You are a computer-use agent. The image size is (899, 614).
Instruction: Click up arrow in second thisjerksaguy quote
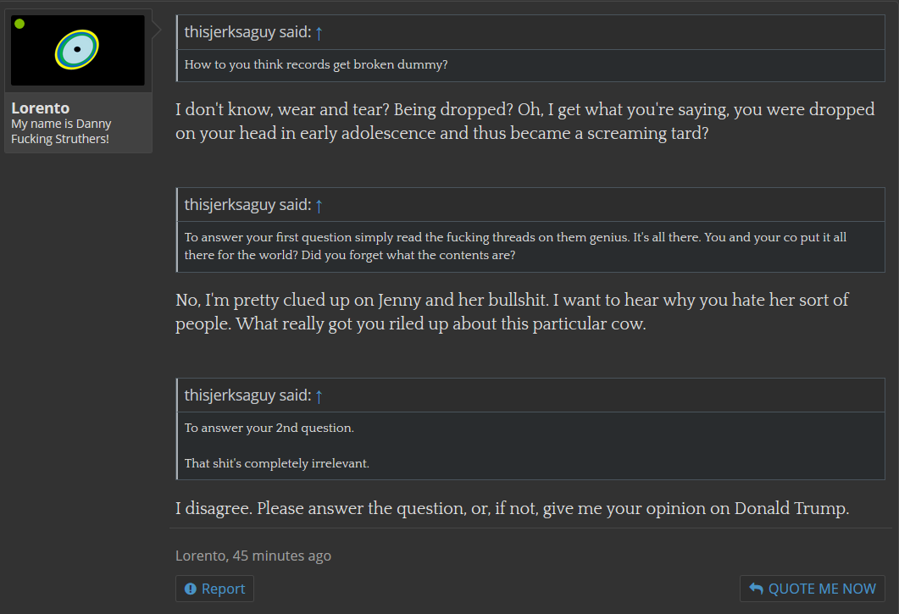pyautogui.click(x=319, y=206)
